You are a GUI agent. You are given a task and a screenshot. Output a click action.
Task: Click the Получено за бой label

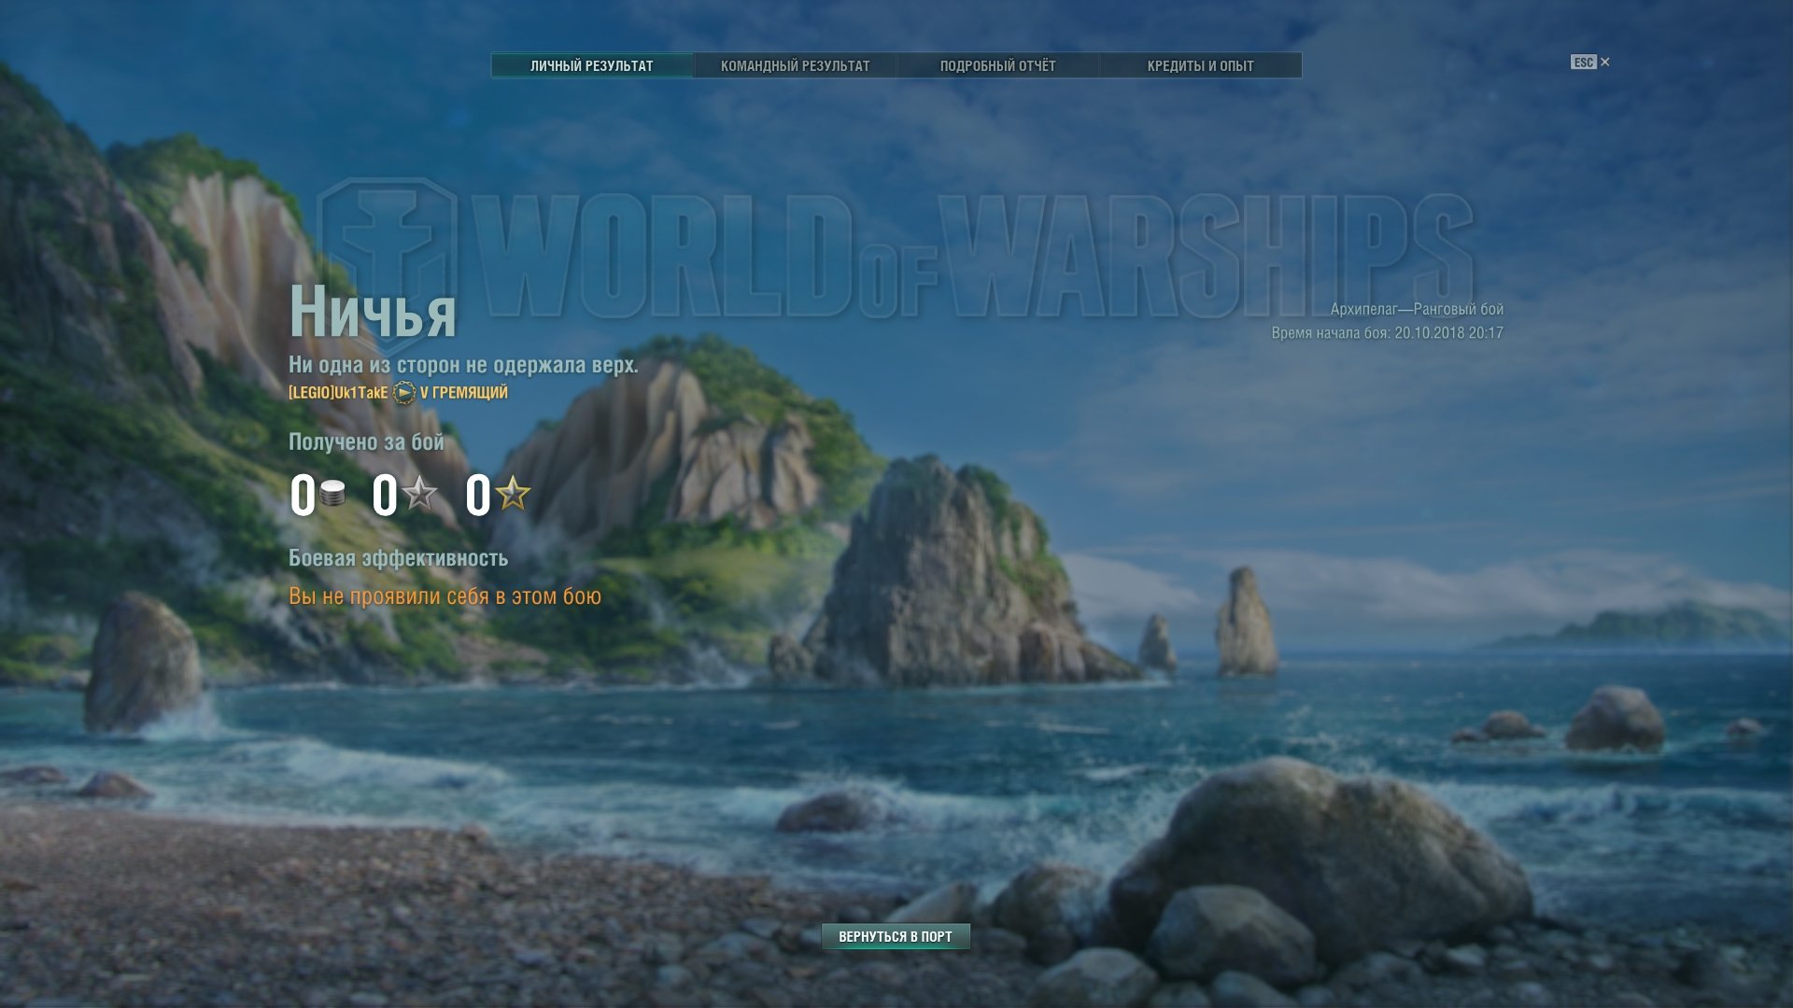pyautogui.click(x=366, y=442)
